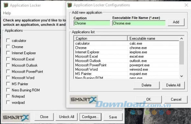This screenshot has height=124, width=191.
Task: Click the Save button
Action: pos(113,117)
